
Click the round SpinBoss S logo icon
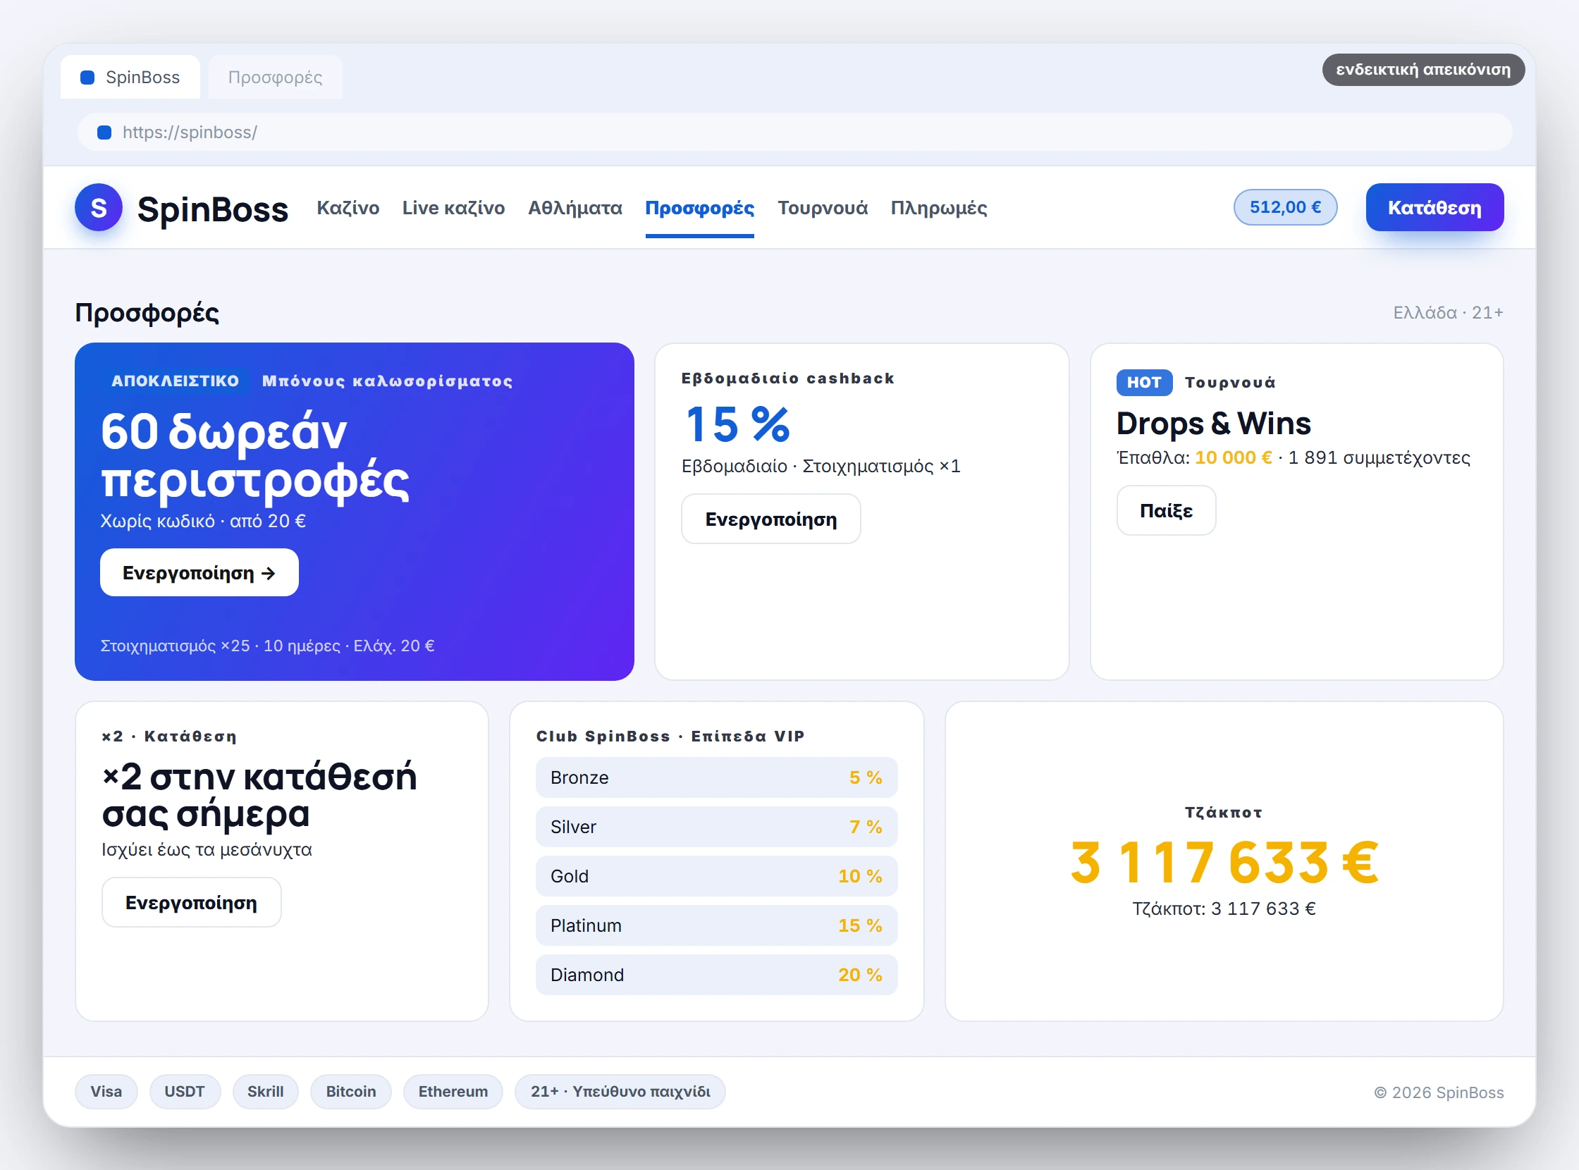99,207
